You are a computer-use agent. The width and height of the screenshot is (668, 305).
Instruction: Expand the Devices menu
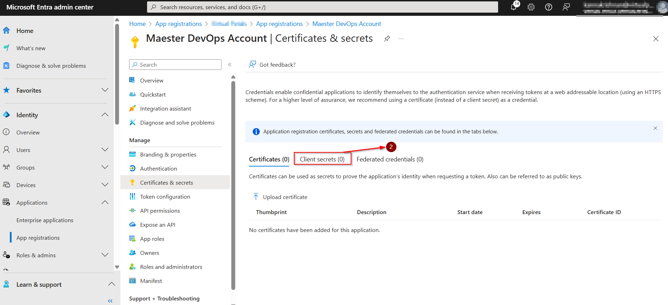tap(105, 185)
